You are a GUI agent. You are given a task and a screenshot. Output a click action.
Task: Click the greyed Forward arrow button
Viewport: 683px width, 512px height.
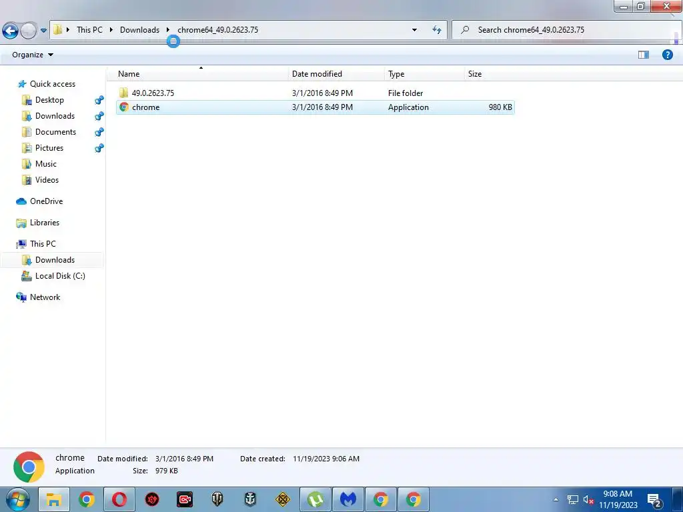[29, 31]
